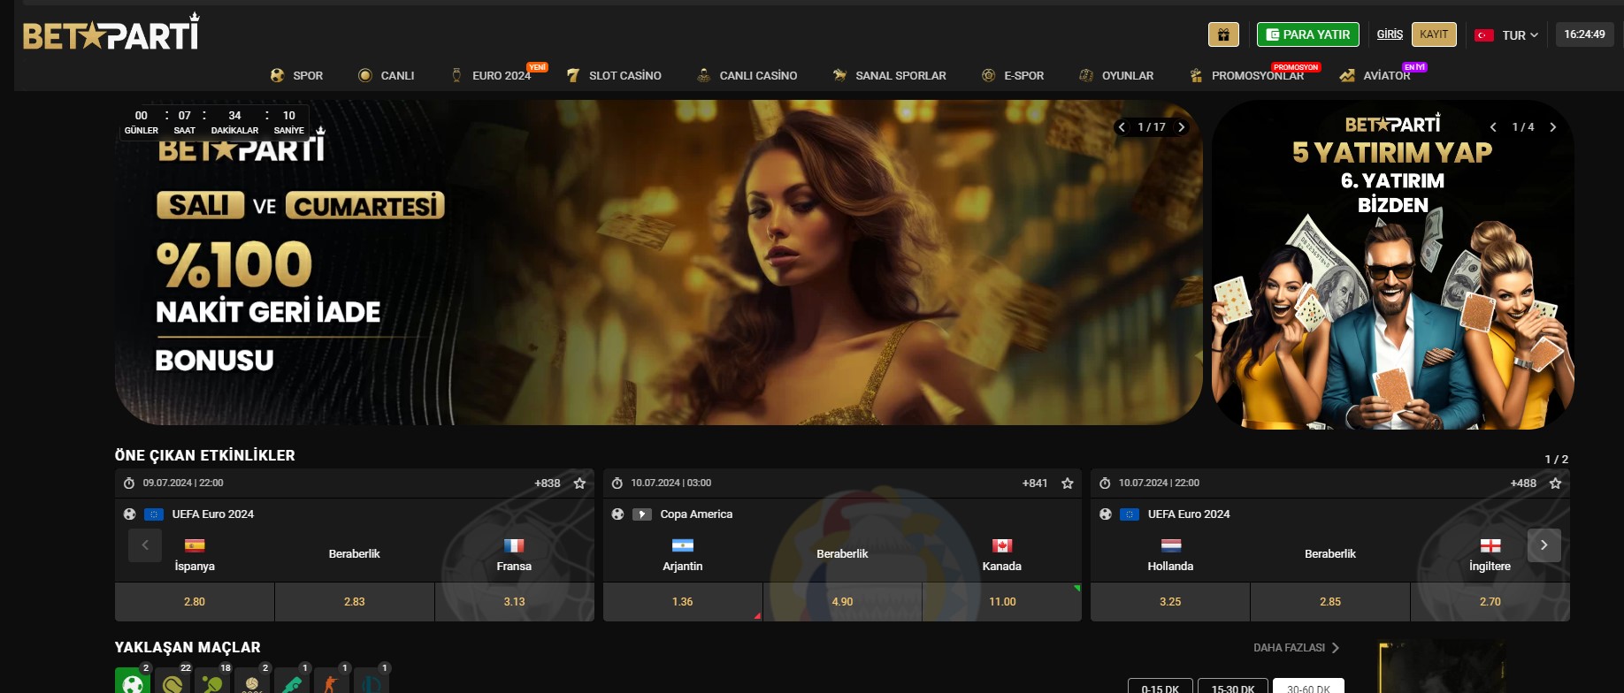This screenshot has height=693, width=1624.
Task: Expand +841 markets for Arjantin-Kanada
Action: [x=1035, y=484]
